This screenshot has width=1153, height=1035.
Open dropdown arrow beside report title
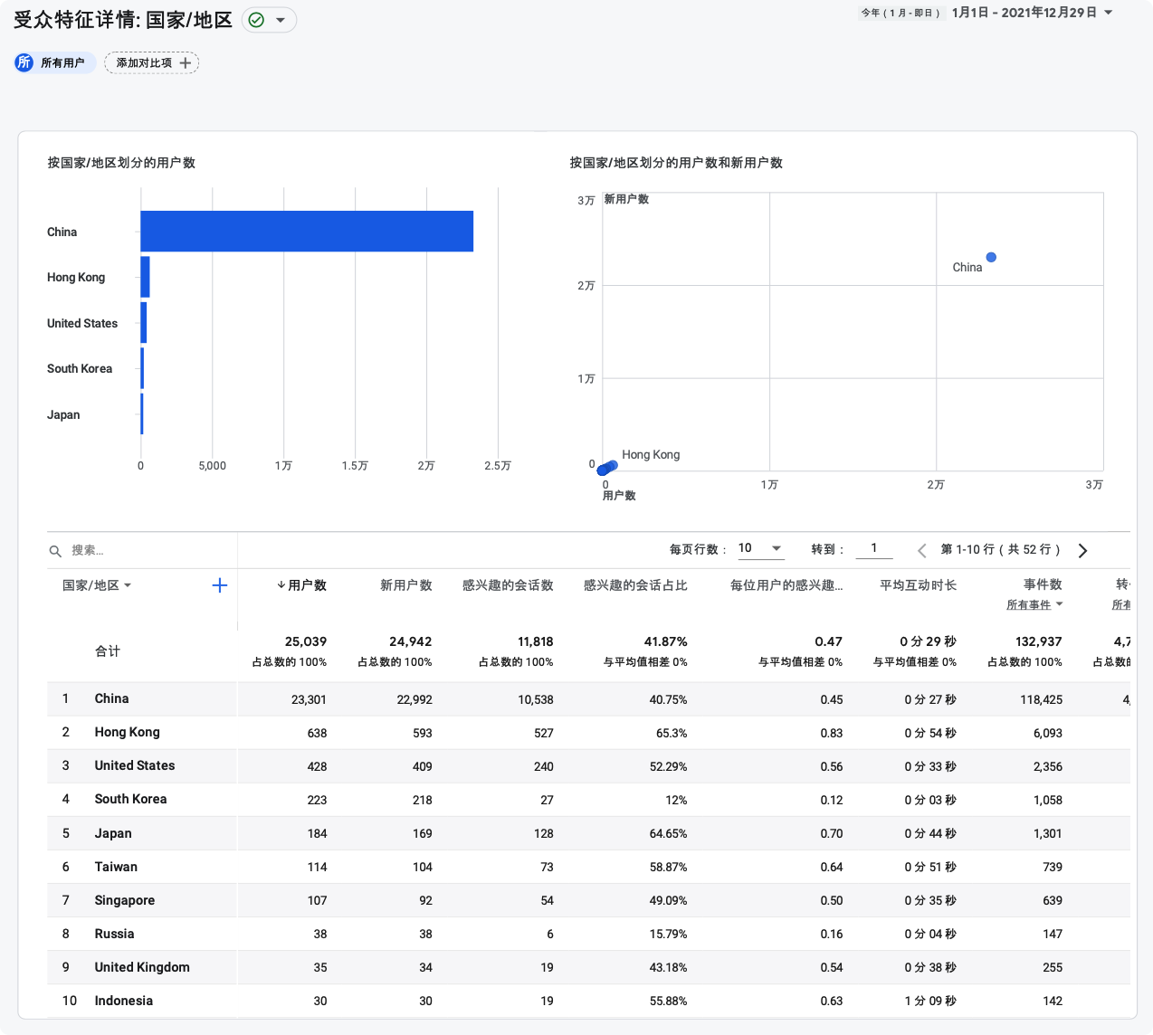coord(281,20)
